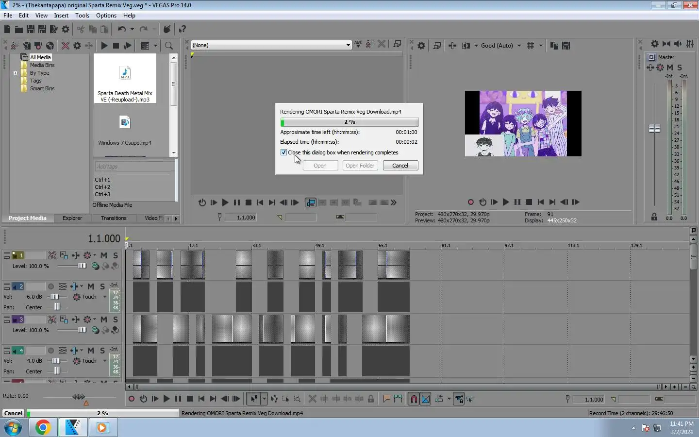Launch Google Chrome from the taskbar
The height and width of the screenshot is (437, 699).
coord(43,428)
